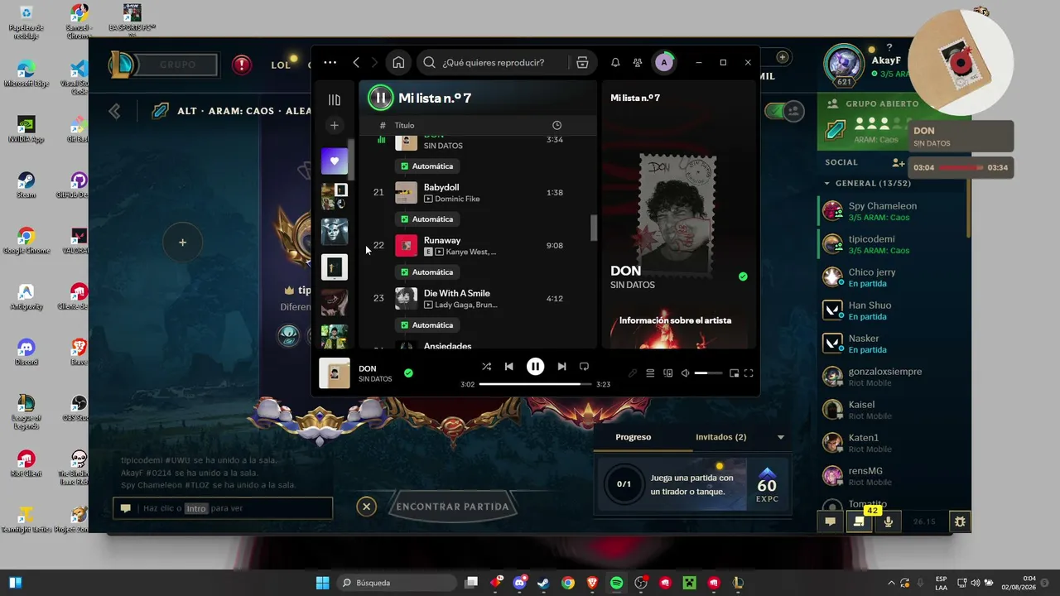Mute Spotify with the speaker icon
The height and width of the screenshot is (596, 1060).
pyautogui.click(x=685, y=373)
